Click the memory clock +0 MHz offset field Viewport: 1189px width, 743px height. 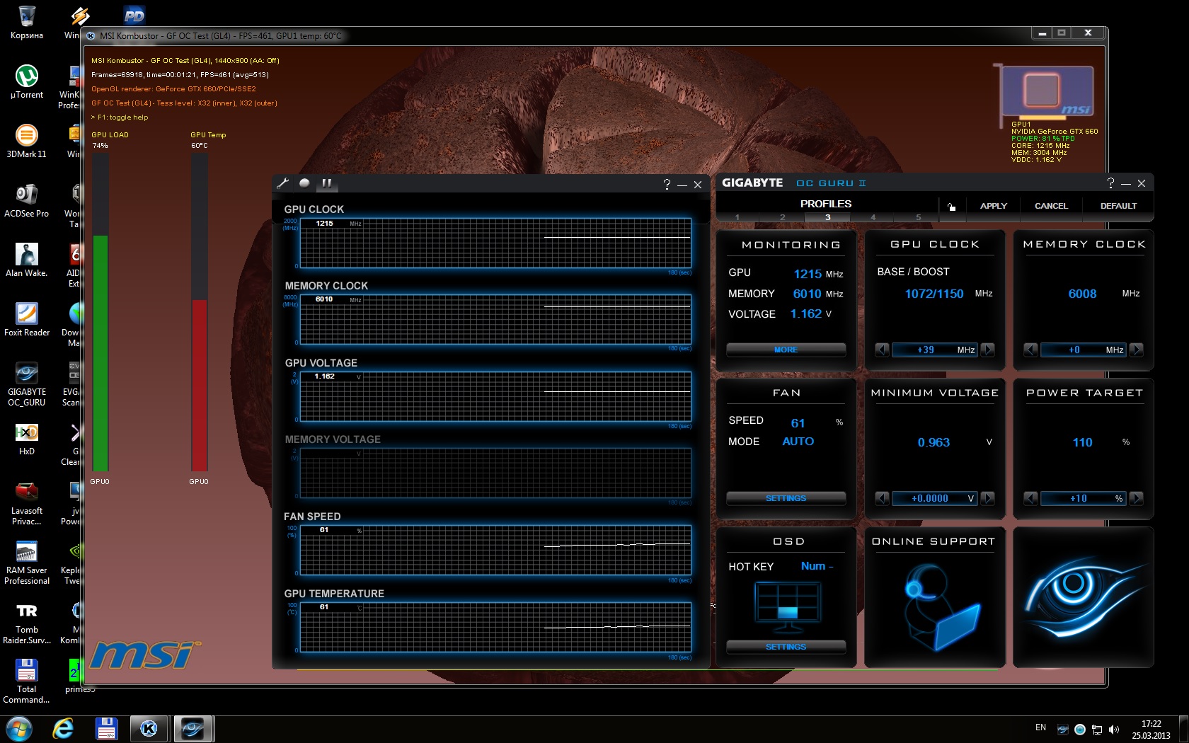pyautogui.click(x=1084, y=350)
